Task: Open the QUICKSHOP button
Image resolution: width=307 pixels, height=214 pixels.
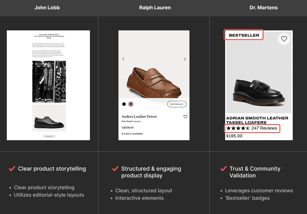Action: 177,104
